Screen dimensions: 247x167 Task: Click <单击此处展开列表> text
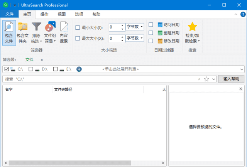pos(120,69)
